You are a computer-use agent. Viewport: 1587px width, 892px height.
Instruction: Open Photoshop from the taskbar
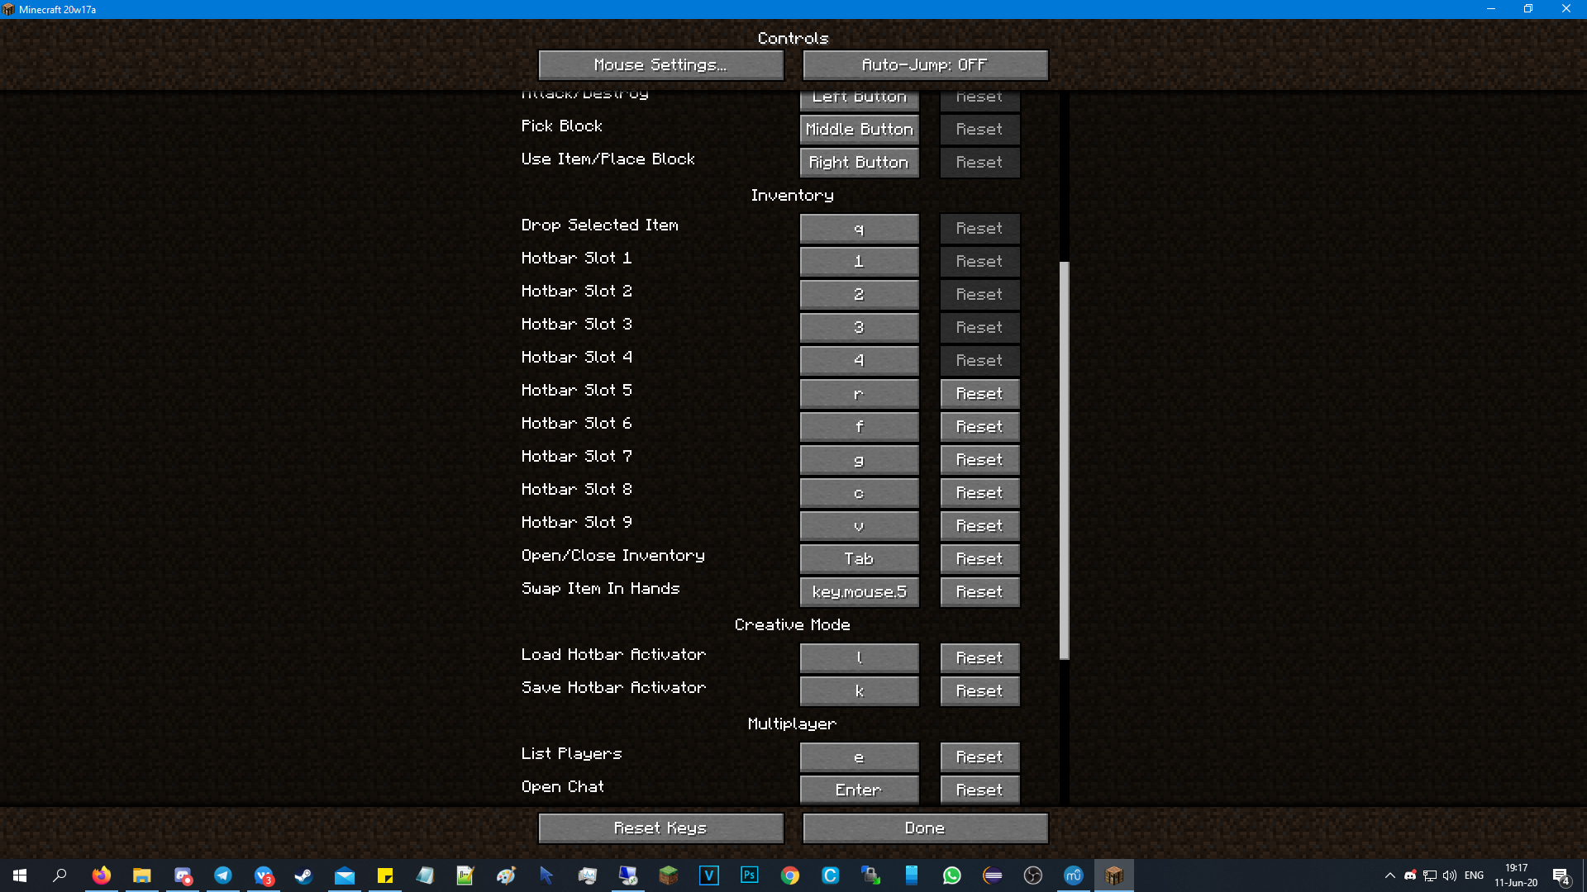tap(749, 875)
